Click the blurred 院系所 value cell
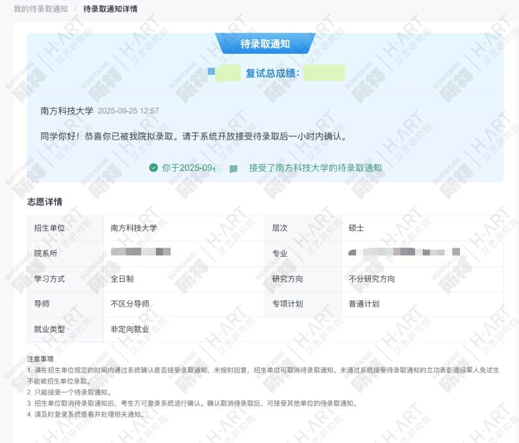 click(140, 252)
